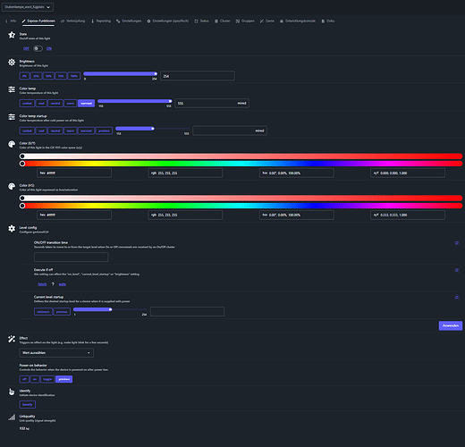
Task: Open the Cluster tab
Action: point(223,21)
